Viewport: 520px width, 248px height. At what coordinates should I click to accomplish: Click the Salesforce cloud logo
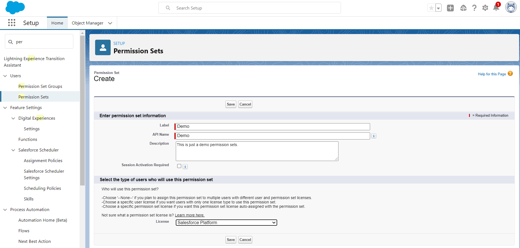point(15,7)
